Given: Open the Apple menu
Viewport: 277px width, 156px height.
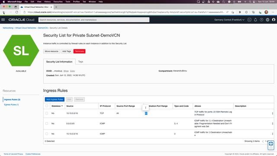Looking at the screenshot, I should (x=4, y=2).
